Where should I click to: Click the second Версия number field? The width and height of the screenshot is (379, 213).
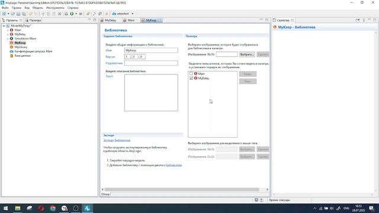point(134,57)
